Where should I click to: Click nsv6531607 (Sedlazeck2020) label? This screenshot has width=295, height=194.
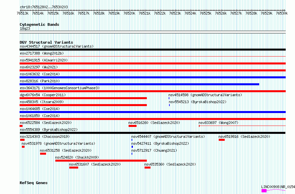(x=95, y=164)
